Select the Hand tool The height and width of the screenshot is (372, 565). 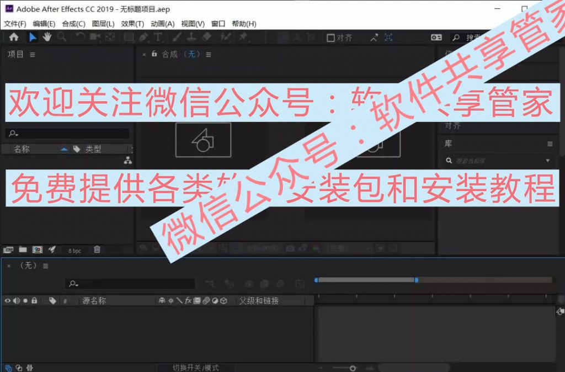click(47, 37)
